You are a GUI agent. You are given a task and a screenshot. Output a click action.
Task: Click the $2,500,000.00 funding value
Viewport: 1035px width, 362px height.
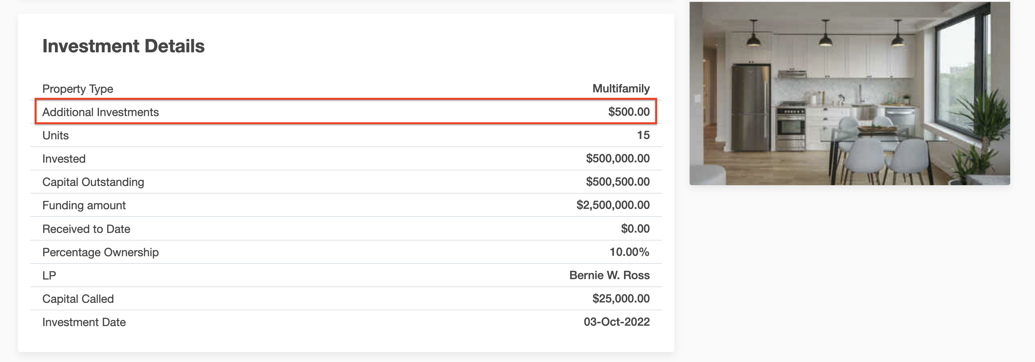point(613,205)
